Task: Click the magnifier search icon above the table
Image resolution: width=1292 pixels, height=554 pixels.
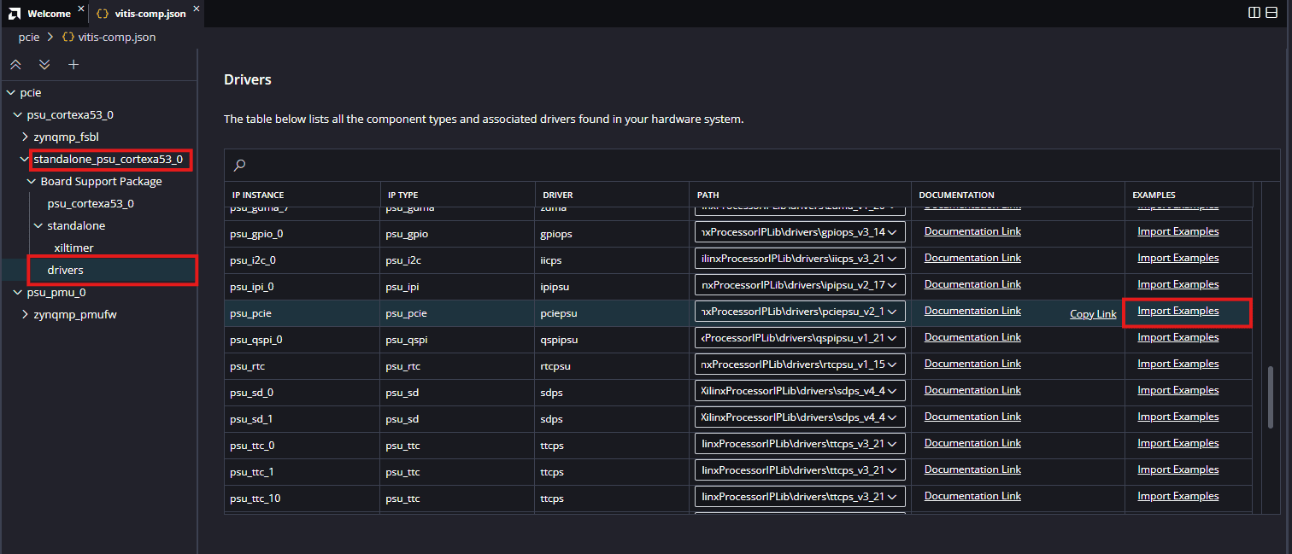Action: pos(240,166)
